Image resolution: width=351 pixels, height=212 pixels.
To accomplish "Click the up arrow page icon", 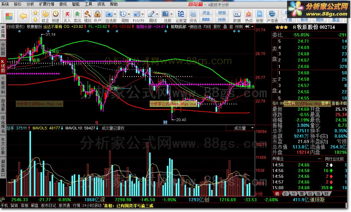I will pos(35,13).
